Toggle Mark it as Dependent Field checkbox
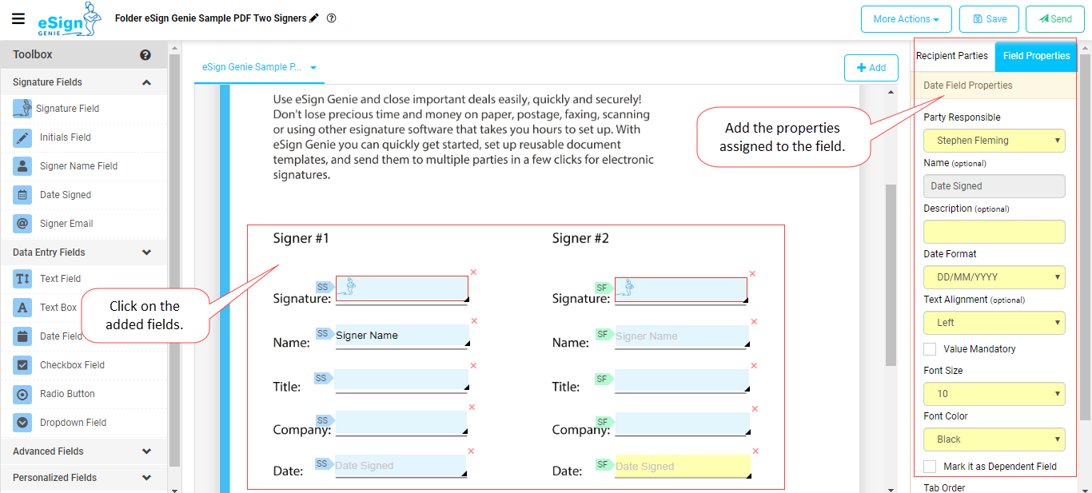Viewport: 1092px width, 493px height. 930,467
